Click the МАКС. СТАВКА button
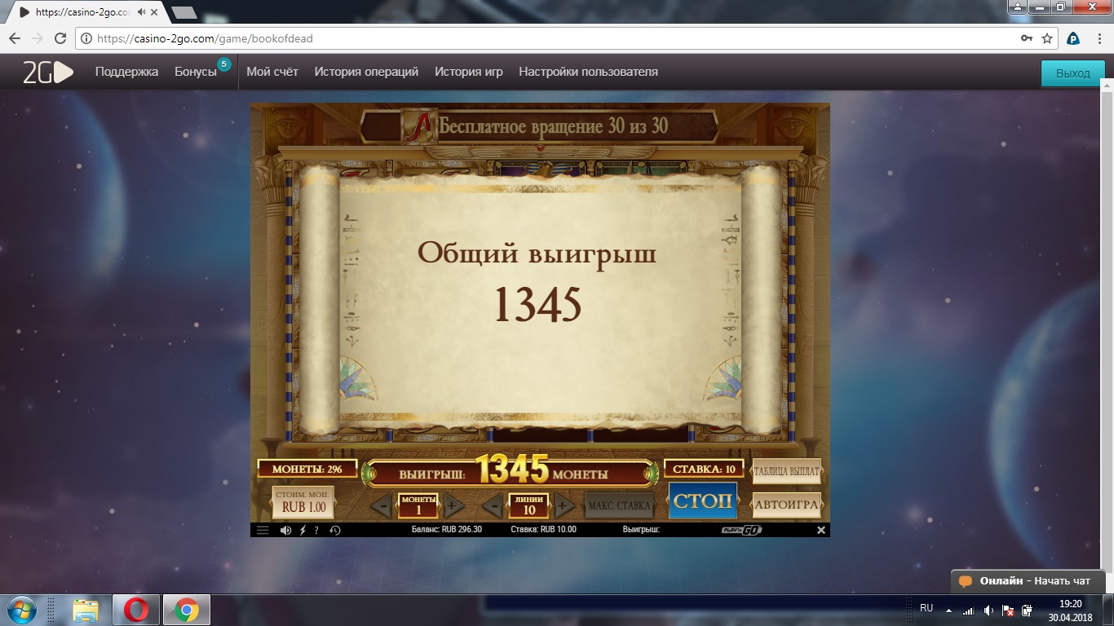Viewport: 1114px width, 626px height. pyautogui.click(x=619, y=505)
